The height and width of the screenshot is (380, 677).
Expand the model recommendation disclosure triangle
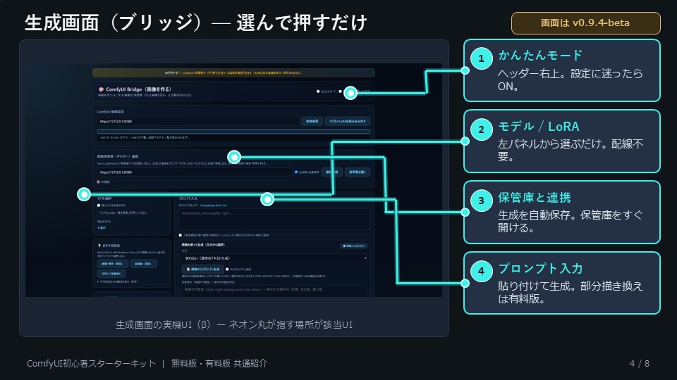coord(98,281)
